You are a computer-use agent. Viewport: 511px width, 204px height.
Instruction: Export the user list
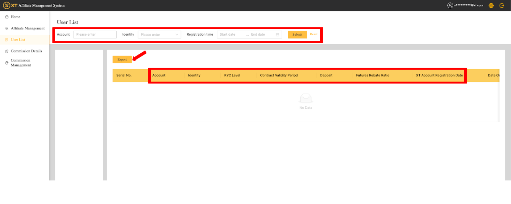click(x=122, y=60)
